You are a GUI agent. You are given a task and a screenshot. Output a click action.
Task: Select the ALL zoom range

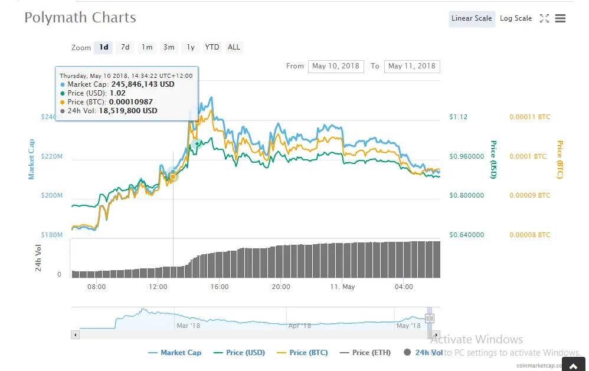tap(234, 47)
